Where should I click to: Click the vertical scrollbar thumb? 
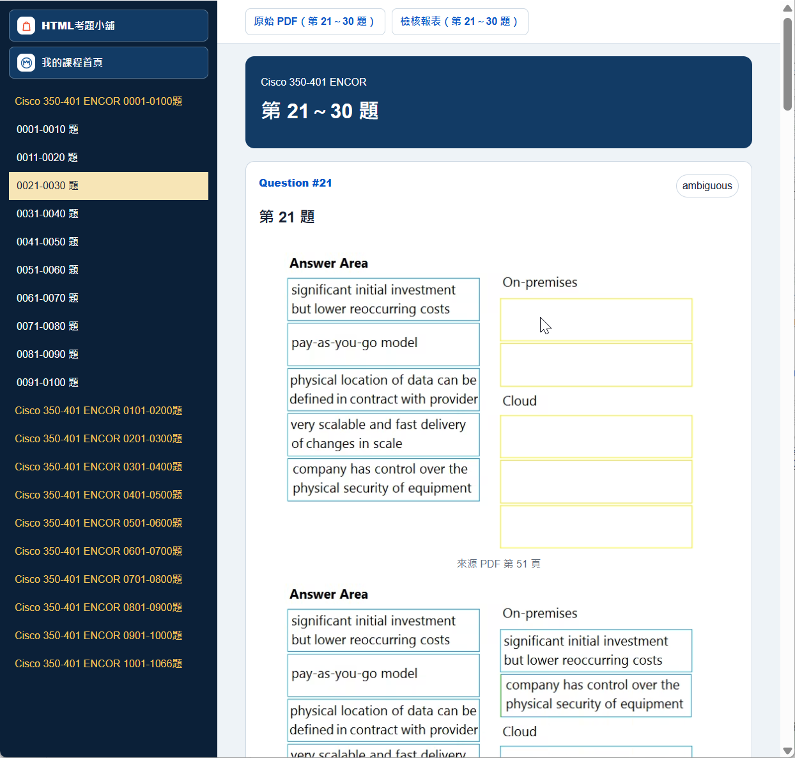pos(787,64)
